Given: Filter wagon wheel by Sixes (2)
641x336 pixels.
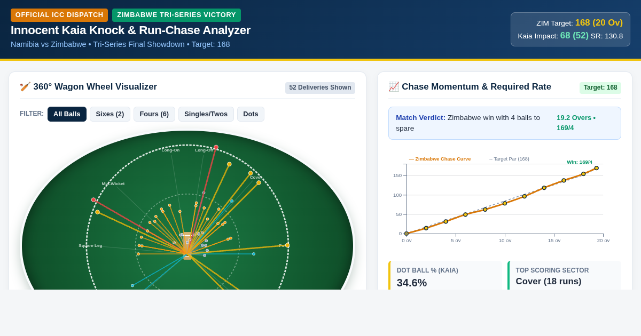Looking at the screenshot, I should click(110, 114).
